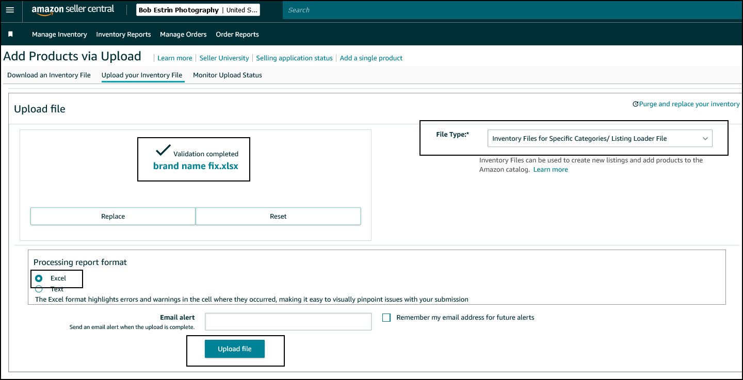This screenshot has height=380, width=743.
Task: Click the bookmark icon in navigation bar
Action: pos(10,34)
